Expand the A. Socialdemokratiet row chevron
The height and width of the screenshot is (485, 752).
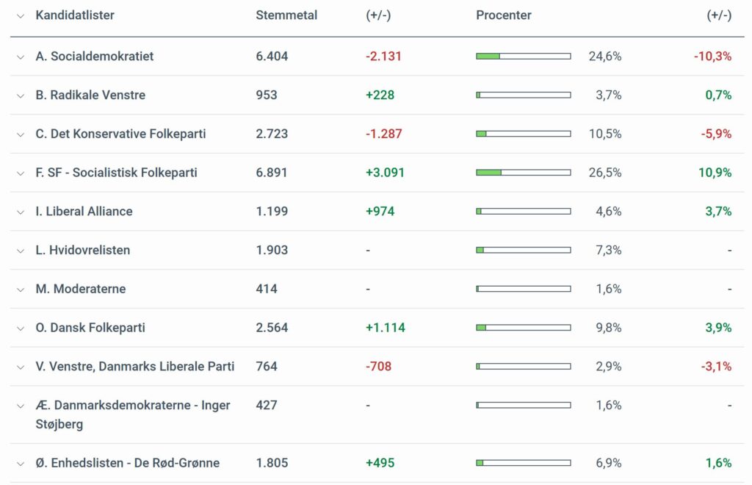click(x=21, y=57)
